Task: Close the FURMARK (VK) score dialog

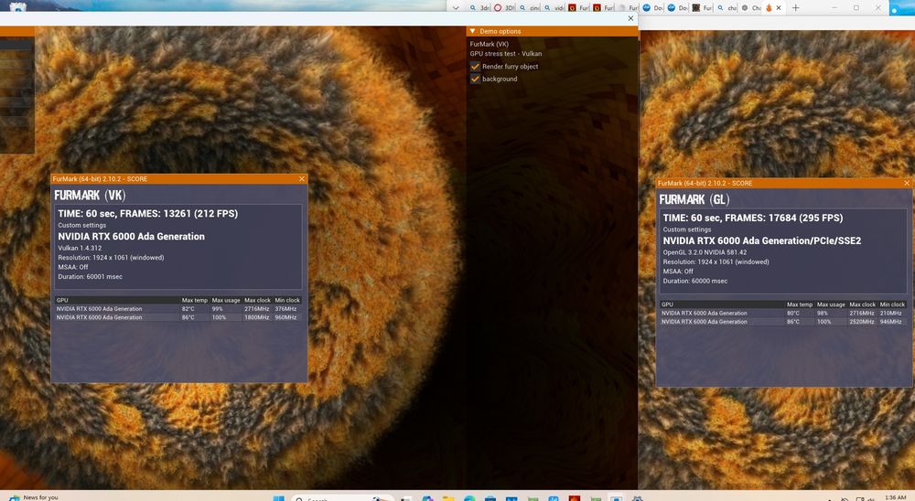Action: tap(302, 179)
